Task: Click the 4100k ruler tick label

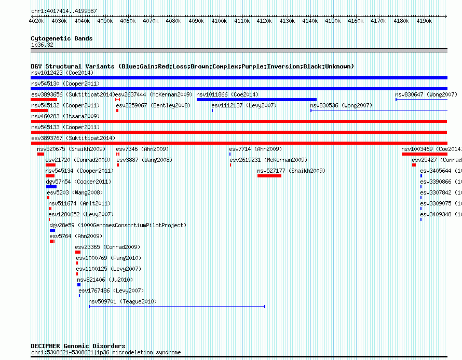Action: click(219, 21)
